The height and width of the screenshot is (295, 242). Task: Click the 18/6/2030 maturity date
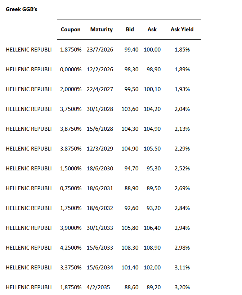point(100,168)
